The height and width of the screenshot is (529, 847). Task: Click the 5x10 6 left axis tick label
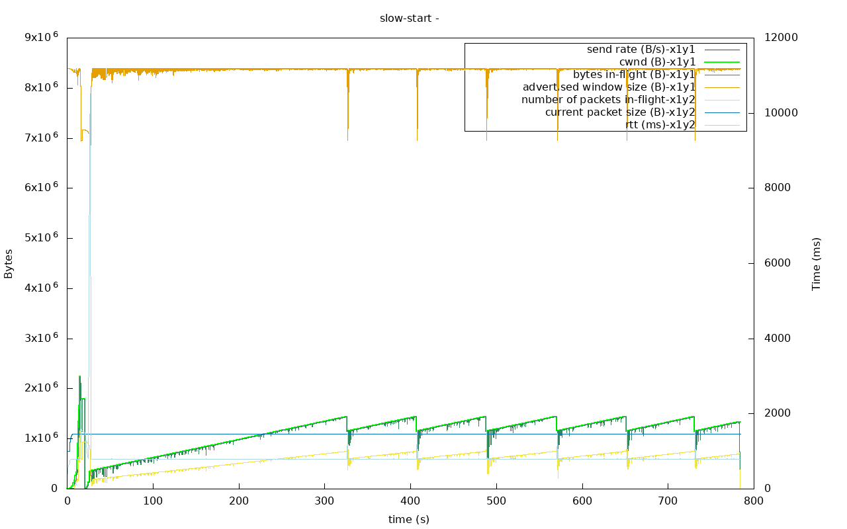[x=42, y=236]
